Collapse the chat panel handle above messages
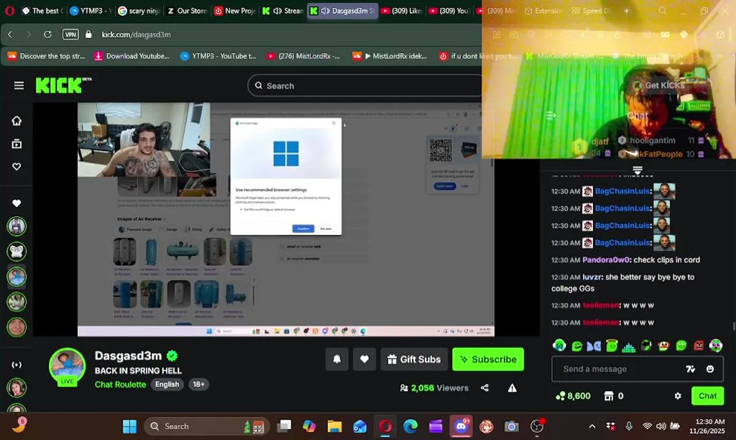This screenshot has height=440, width=736. point(638,170)
